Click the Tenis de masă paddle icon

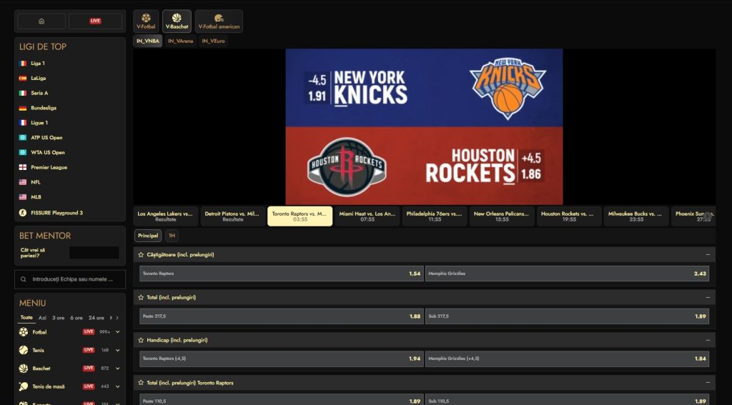point(24,387)
